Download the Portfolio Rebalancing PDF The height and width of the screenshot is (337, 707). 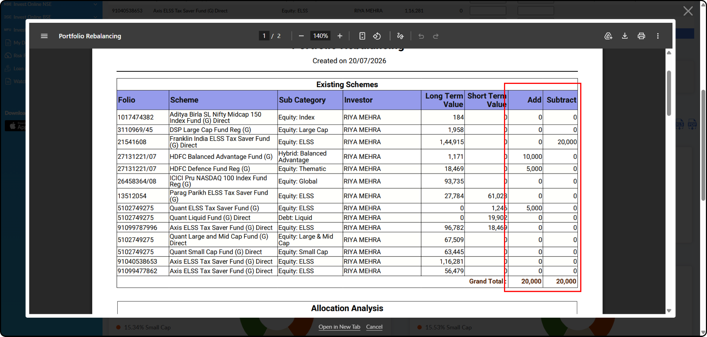625,36
